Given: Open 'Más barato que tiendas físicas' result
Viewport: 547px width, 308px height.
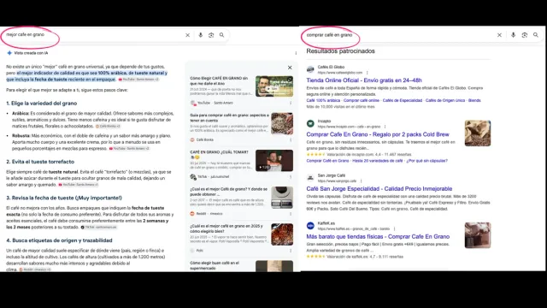Looking at the screenshot, I should (378, 236).
